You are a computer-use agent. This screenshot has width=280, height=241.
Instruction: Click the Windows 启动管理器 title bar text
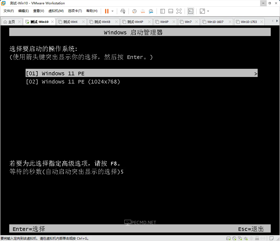(133, 32)
